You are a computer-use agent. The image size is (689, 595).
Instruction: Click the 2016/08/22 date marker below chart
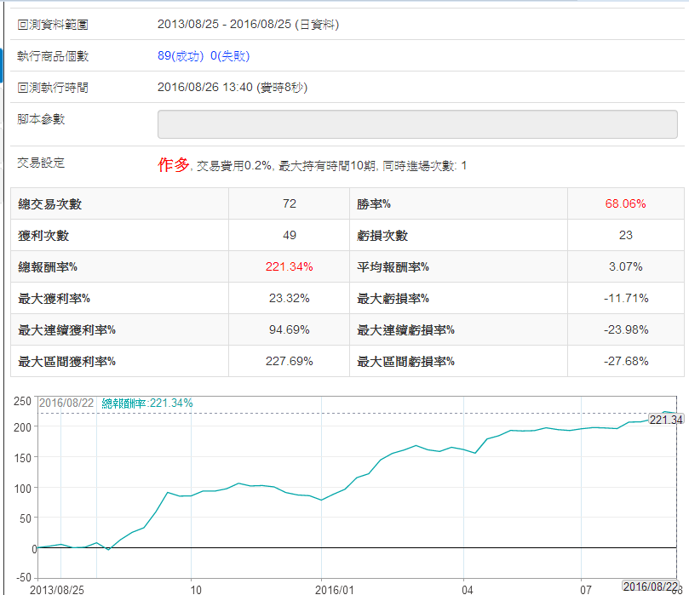pos(652,586)
